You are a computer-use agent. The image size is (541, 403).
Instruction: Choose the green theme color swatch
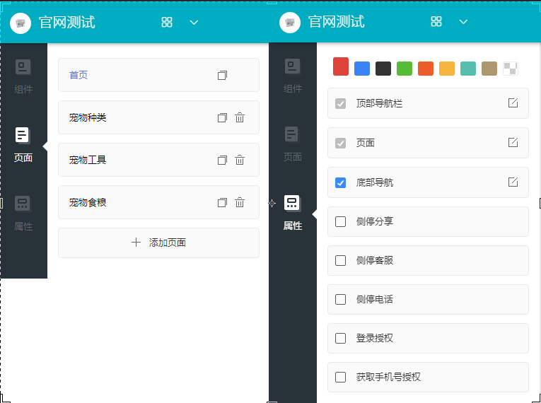click(x=405, y=69)
